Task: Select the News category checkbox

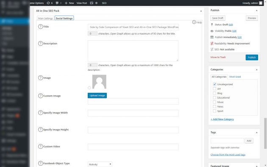Action: click(x=214, y=106)
